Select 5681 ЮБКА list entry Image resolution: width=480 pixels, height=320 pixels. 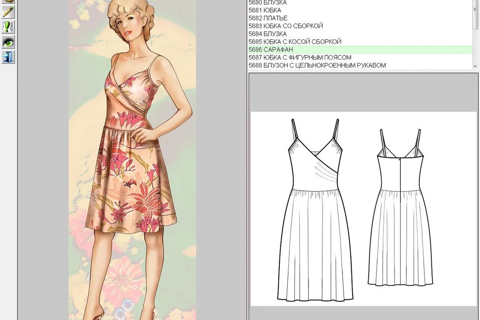[x=265, y=10]
